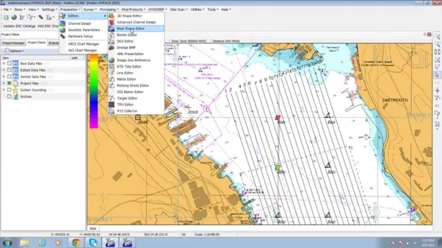
Task: Open the HYSWEEP menu
Action: pos(157,10)
